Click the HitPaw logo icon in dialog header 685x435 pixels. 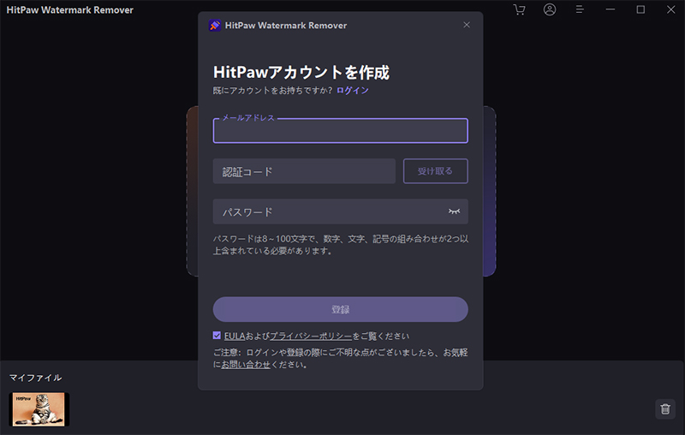[x=215, y=26]
